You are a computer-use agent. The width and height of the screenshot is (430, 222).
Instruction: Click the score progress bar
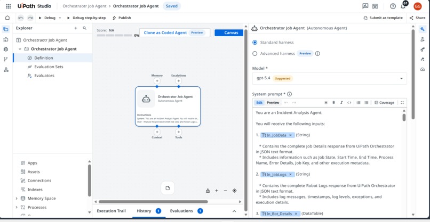[x=114, y=36]
